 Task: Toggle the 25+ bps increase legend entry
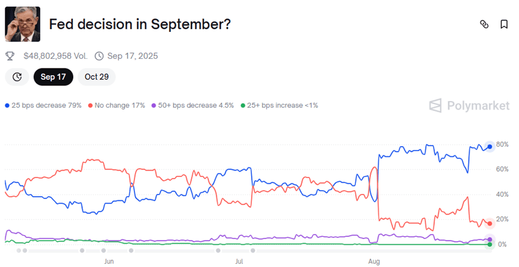click(x=279, y=106)
